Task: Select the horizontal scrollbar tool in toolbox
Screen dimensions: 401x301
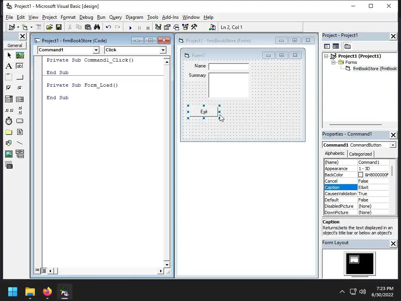Action: click(9, 110)
